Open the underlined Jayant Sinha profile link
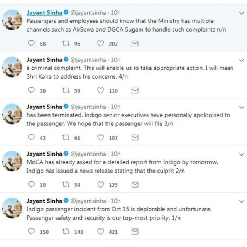 click(x=44, y=12)
